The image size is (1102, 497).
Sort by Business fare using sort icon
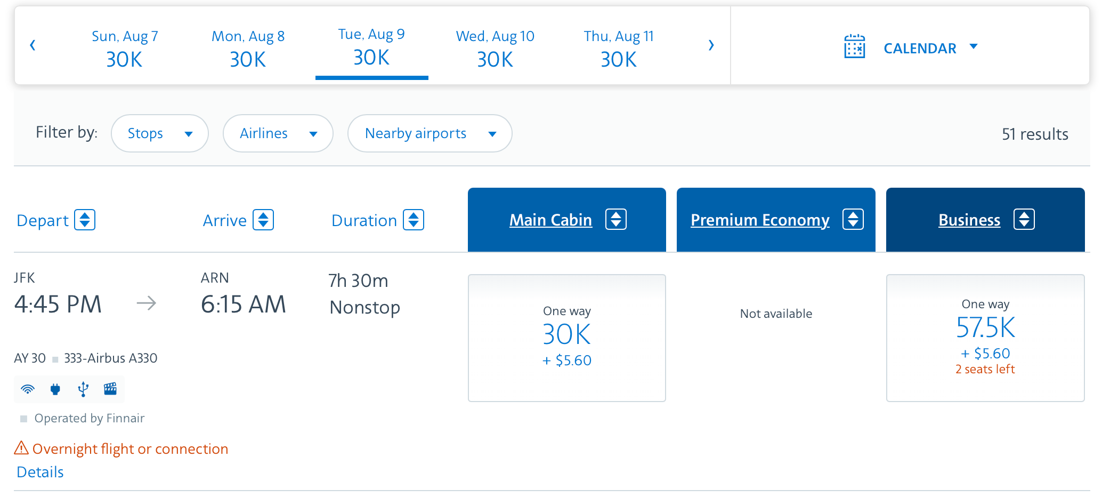1024,219
